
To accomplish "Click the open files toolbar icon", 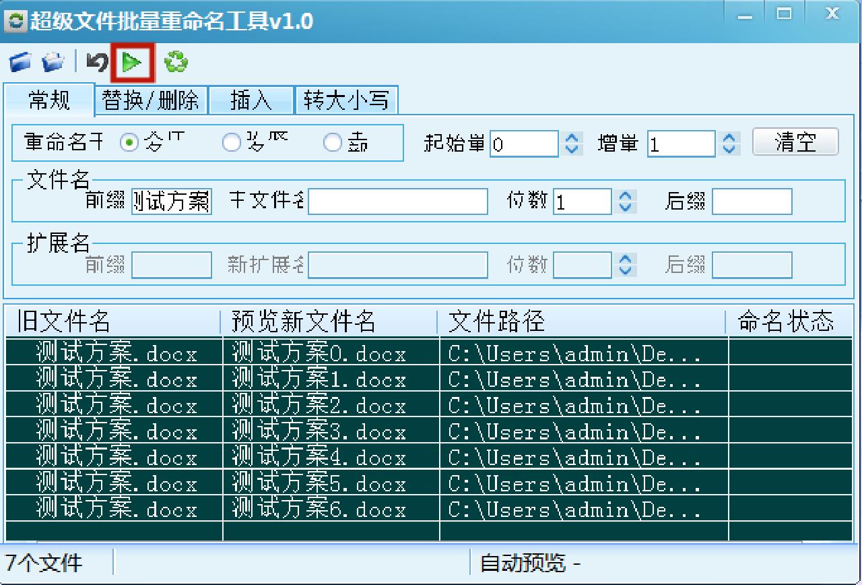I will pos(20,61).
